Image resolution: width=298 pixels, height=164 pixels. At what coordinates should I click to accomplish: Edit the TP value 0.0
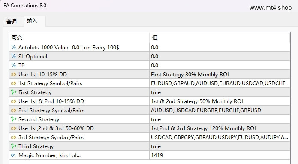pos(220,65)
